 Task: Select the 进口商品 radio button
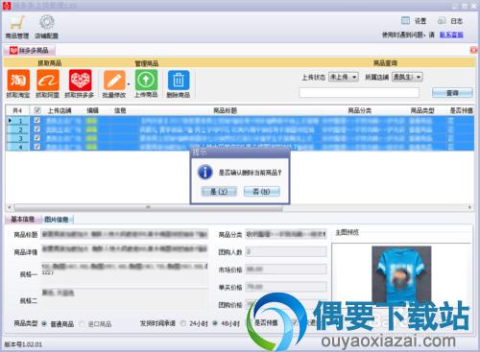[x=82, y=324]
